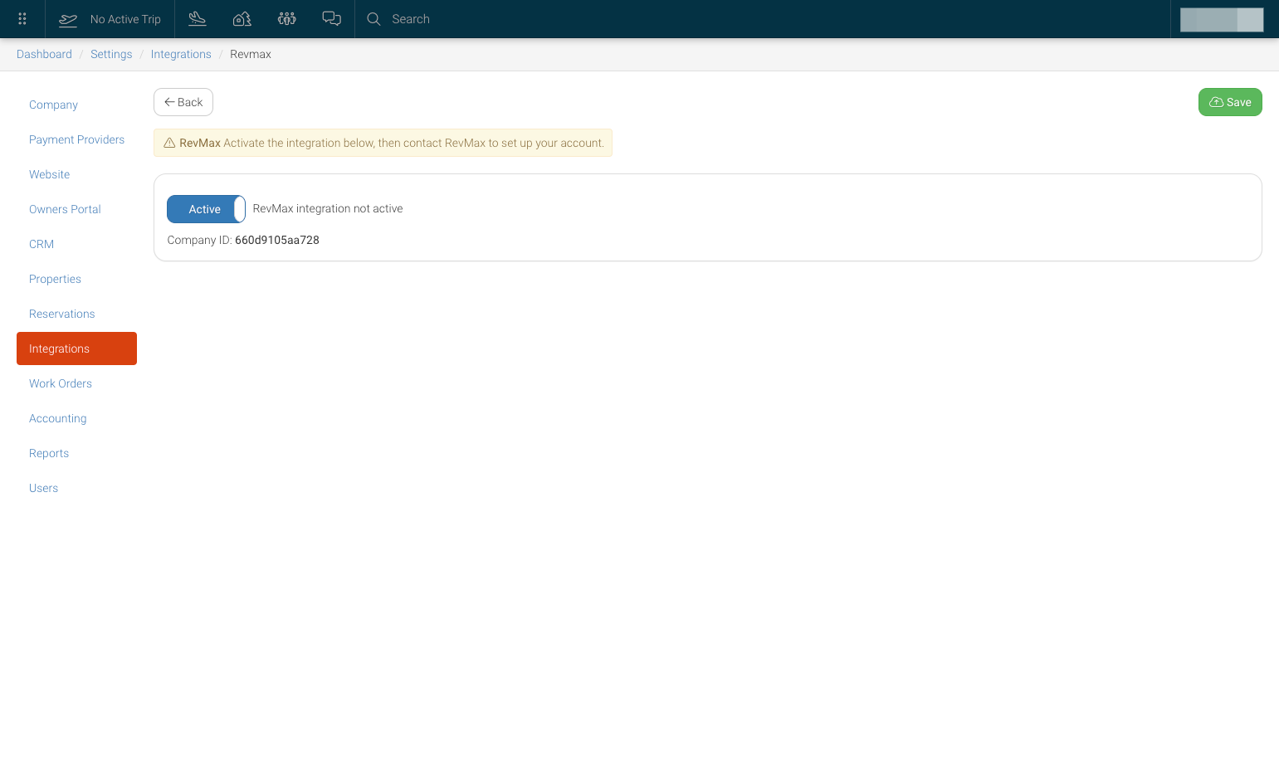The width and height of the screenshot is (1279, 775).
Task: Go to Integrations breadcrumb link
Action: [x=181, y=54]
